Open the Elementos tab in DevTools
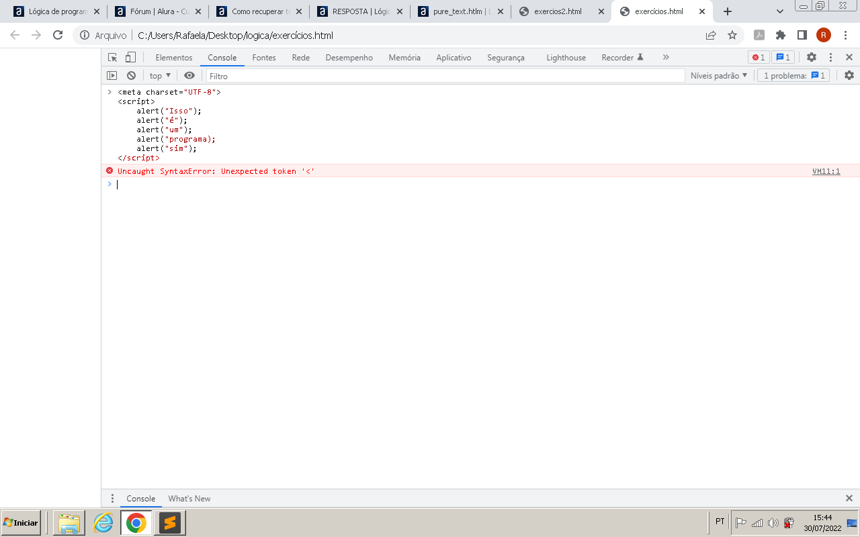Viewport: 860px width, 537px height. click(174, 58)
